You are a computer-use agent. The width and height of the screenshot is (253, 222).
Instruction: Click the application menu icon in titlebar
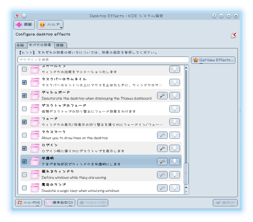click(x=17, y=16)
